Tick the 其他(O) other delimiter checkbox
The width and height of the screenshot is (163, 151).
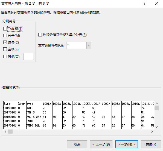coord(5,57)
